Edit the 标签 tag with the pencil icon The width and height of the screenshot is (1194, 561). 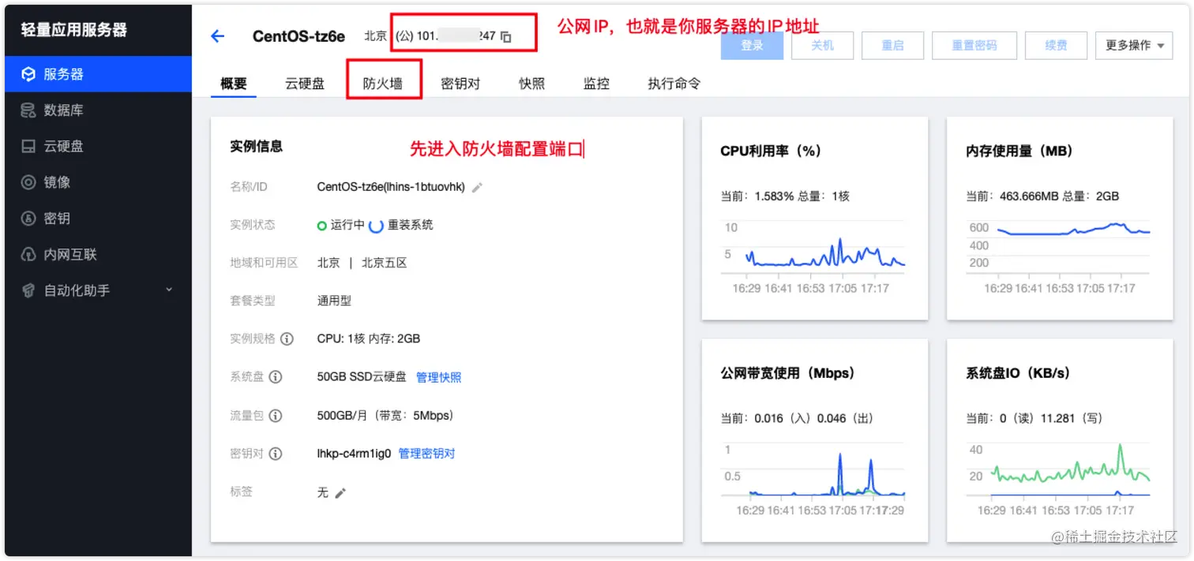click(340, 493)
